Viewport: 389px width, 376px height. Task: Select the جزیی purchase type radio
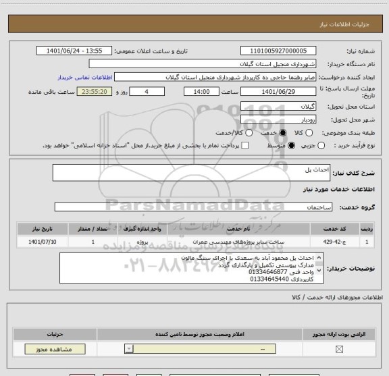[321, 146]
